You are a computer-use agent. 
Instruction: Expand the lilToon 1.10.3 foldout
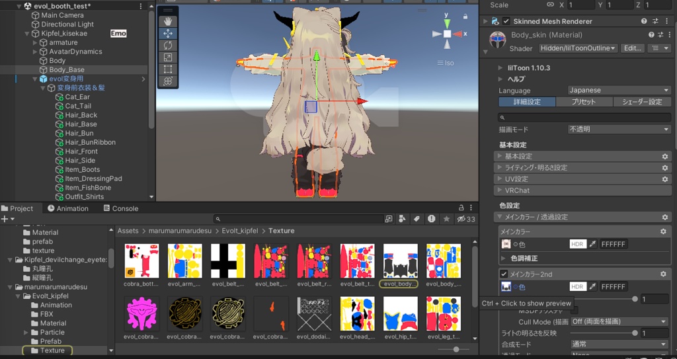coord(500,68)
